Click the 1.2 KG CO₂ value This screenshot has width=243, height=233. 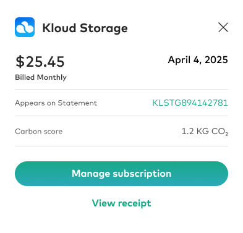pyautogui.click(x=205, y=132)
